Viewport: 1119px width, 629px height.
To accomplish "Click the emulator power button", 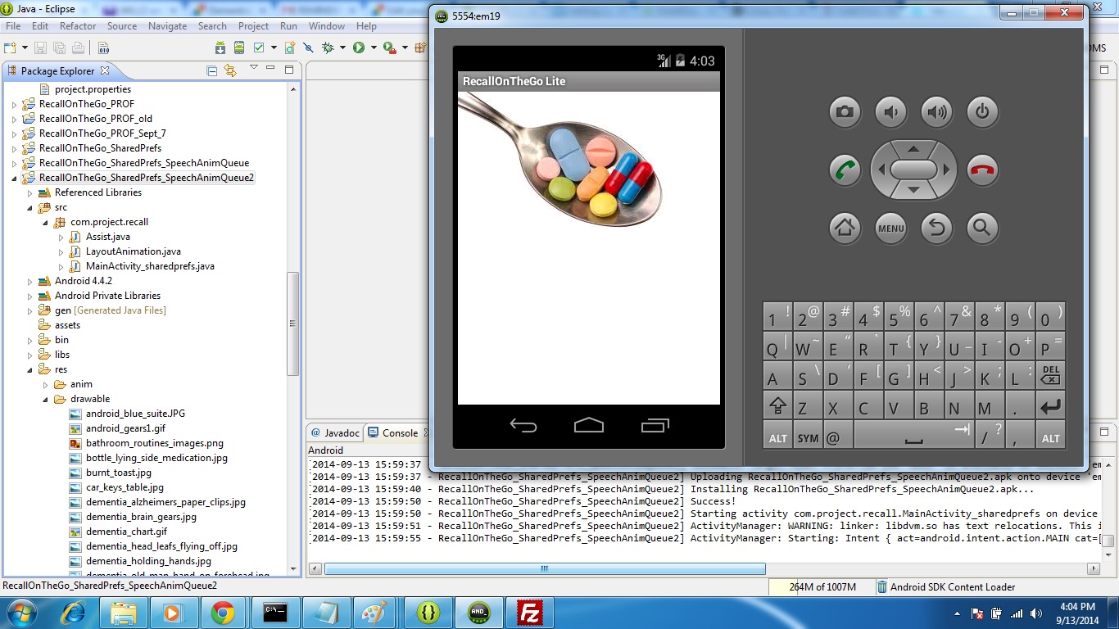I will pyautogui.click(x=982, y=112).
